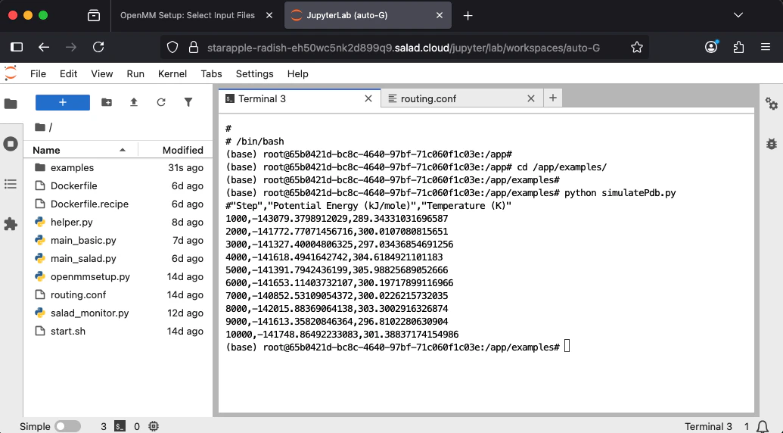Open the Kernel menu
The image size is (783, 433).
(172, 73)
